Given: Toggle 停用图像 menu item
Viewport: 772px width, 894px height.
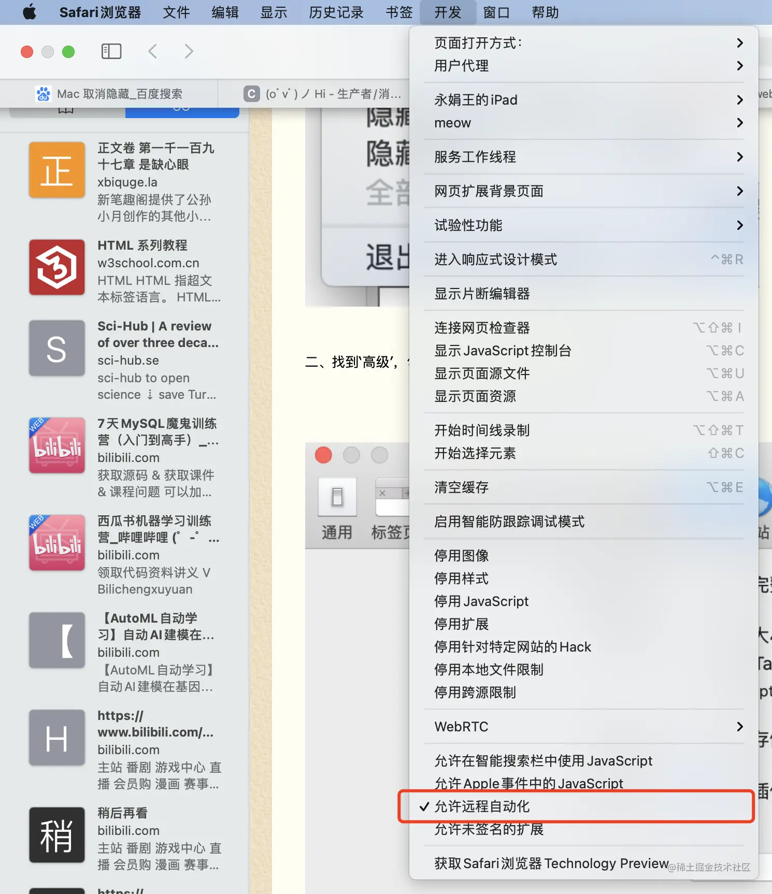Looking at the screenshot, I should tap(584, 556).
